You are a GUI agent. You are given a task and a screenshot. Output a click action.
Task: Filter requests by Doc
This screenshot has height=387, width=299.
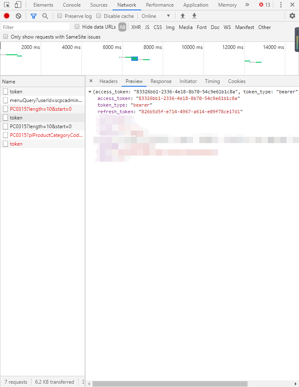pos(215,27)
